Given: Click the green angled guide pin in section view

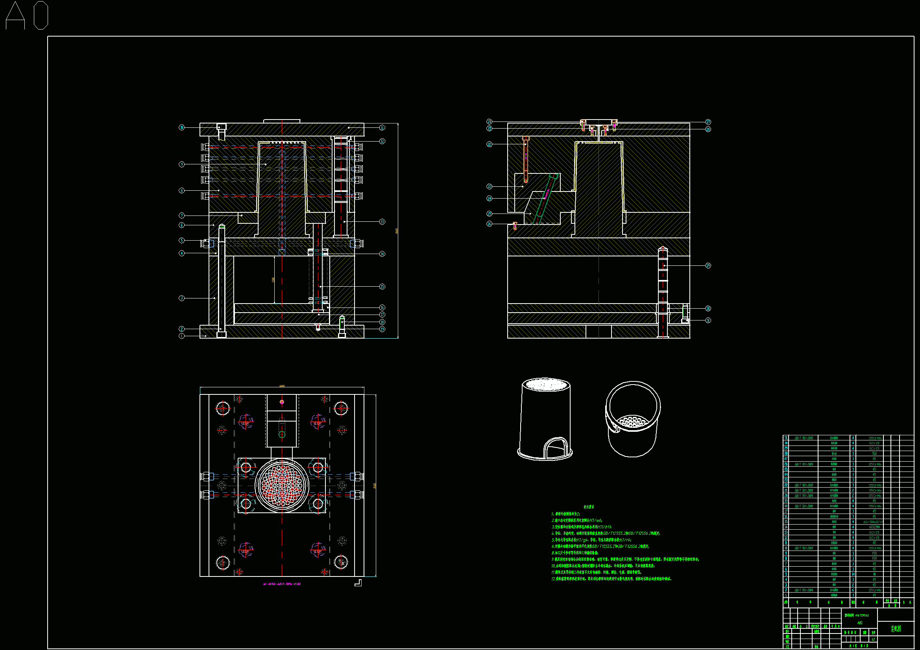Looking at the screenshot, I should coord(545,198).
